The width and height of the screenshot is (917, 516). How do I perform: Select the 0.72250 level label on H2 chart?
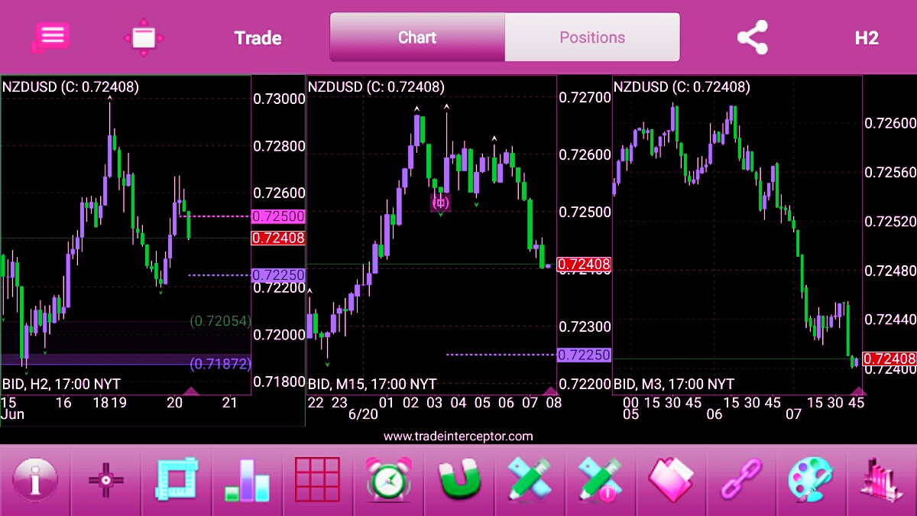(278, 275)
